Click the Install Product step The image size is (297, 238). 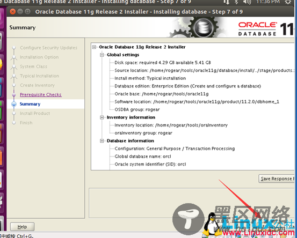point(35,114)
